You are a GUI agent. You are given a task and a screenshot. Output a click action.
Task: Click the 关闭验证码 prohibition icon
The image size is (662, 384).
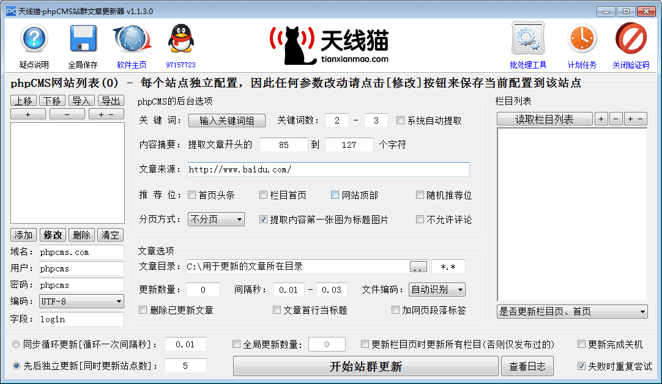pos(631,39)
